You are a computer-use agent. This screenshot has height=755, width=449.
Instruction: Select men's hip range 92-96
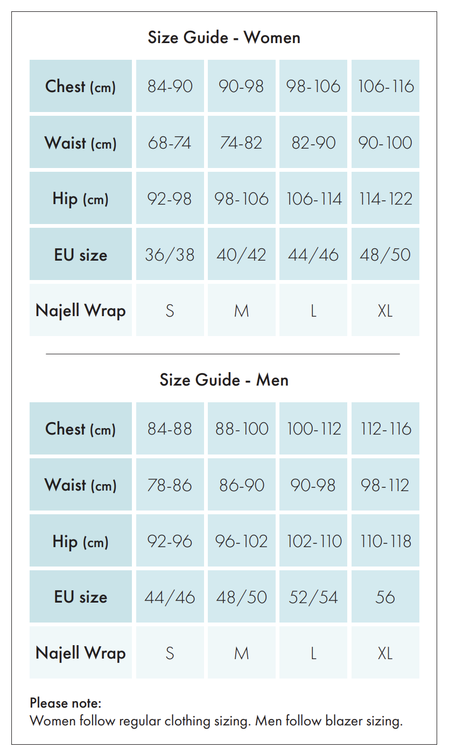[x=170, y=541]
